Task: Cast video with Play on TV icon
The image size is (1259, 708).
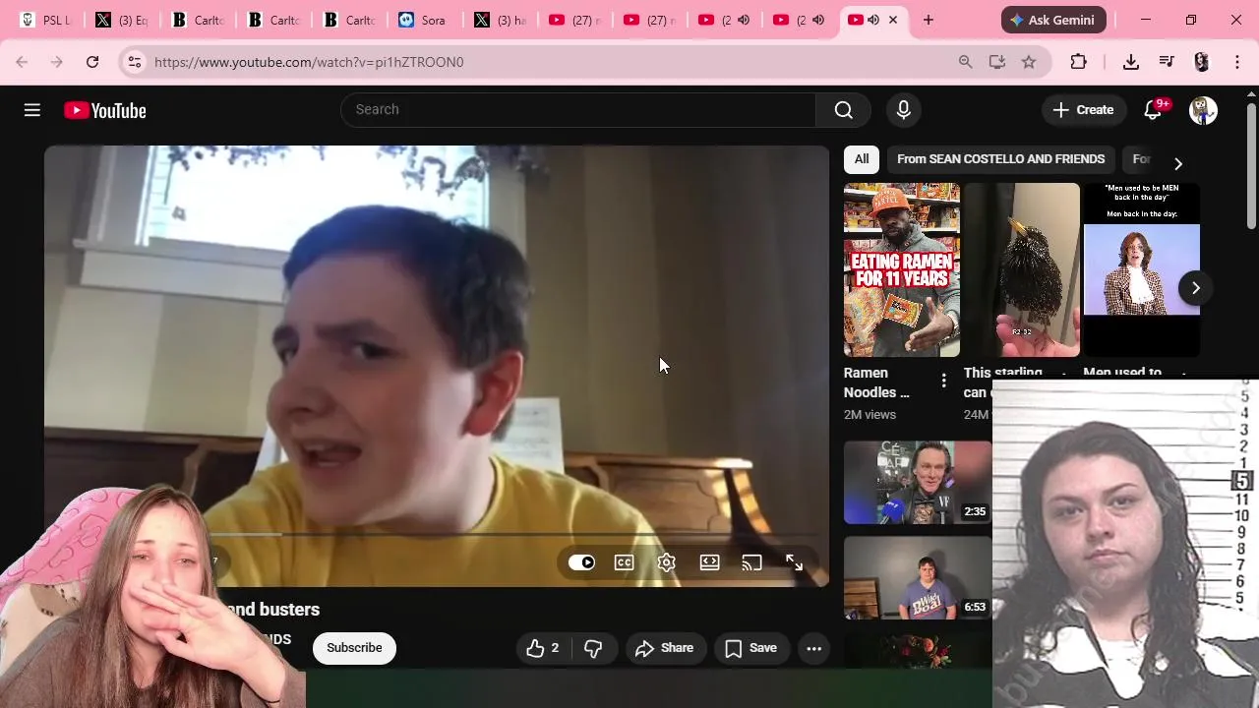Action: 751,562
